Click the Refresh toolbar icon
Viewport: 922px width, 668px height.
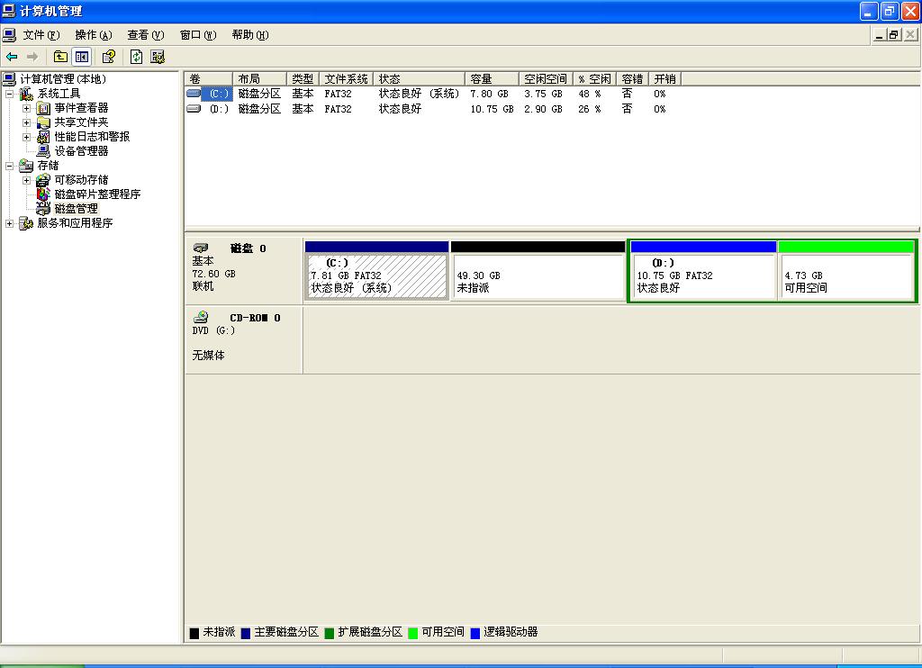(137, 57)
